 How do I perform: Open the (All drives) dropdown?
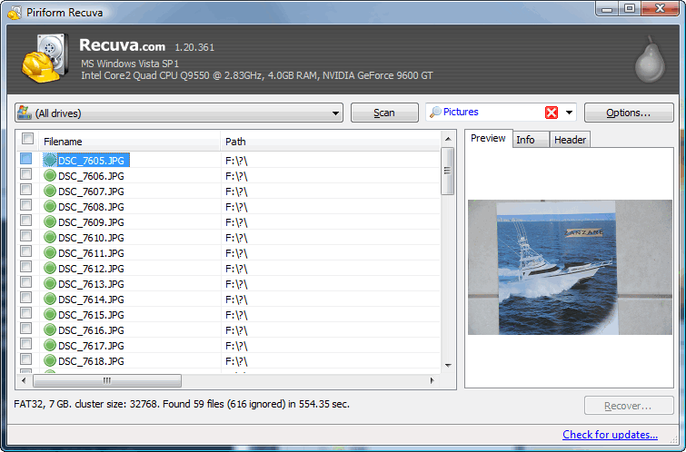(179, 113)
